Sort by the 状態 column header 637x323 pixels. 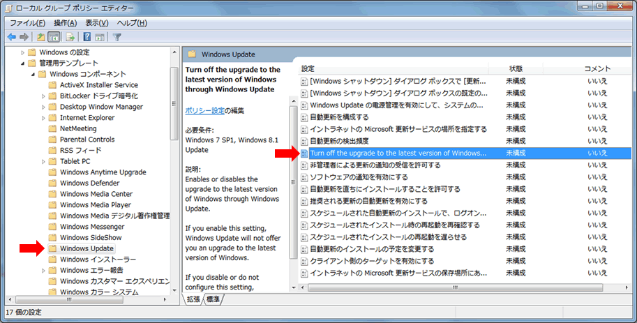tap(516, 68)
